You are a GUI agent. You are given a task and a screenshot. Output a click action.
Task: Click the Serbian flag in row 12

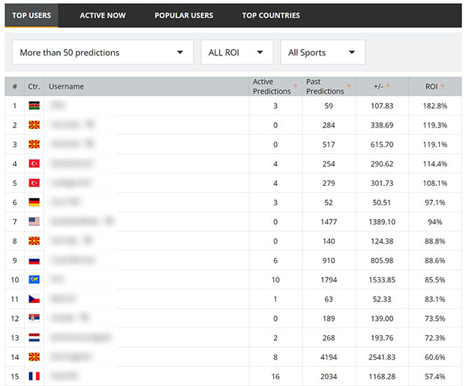[x=35, y=319]
